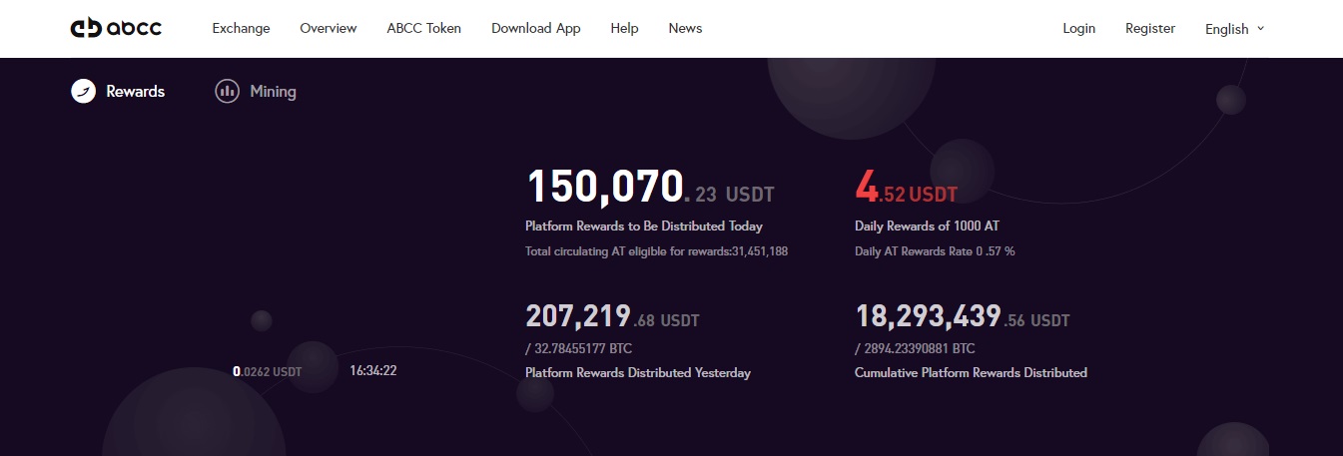Screen dimensions: 1343x456
Task: Open Download App page
Action: (536, 28)
